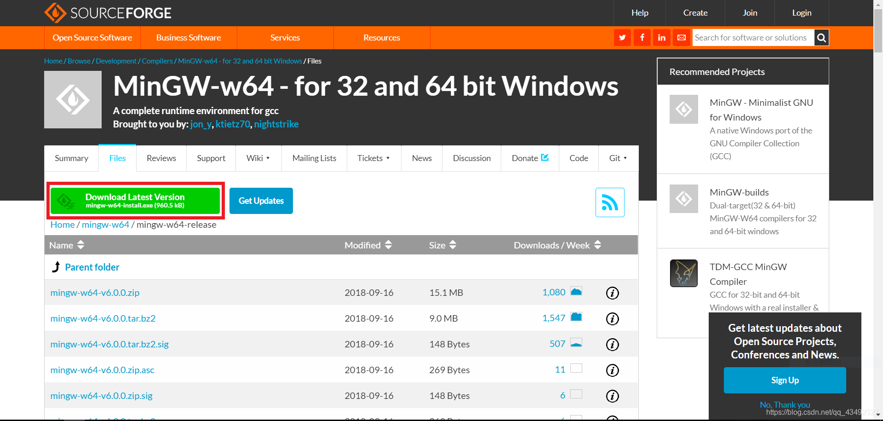Click the TDM-GCC MinGW Compiler icon
883x421 pixels.
pos(684,273)
